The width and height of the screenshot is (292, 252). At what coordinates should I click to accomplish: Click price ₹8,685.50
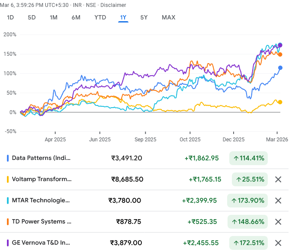[x=127, y=179]
